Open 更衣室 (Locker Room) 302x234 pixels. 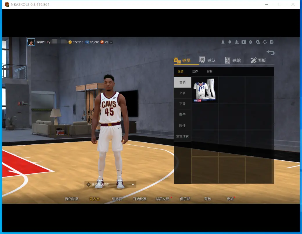[x=95, y=199]
